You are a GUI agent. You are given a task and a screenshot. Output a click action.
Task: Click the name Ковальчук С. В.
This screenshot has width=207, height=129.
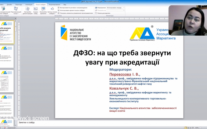pyautogui.click(x=124, y=88)
